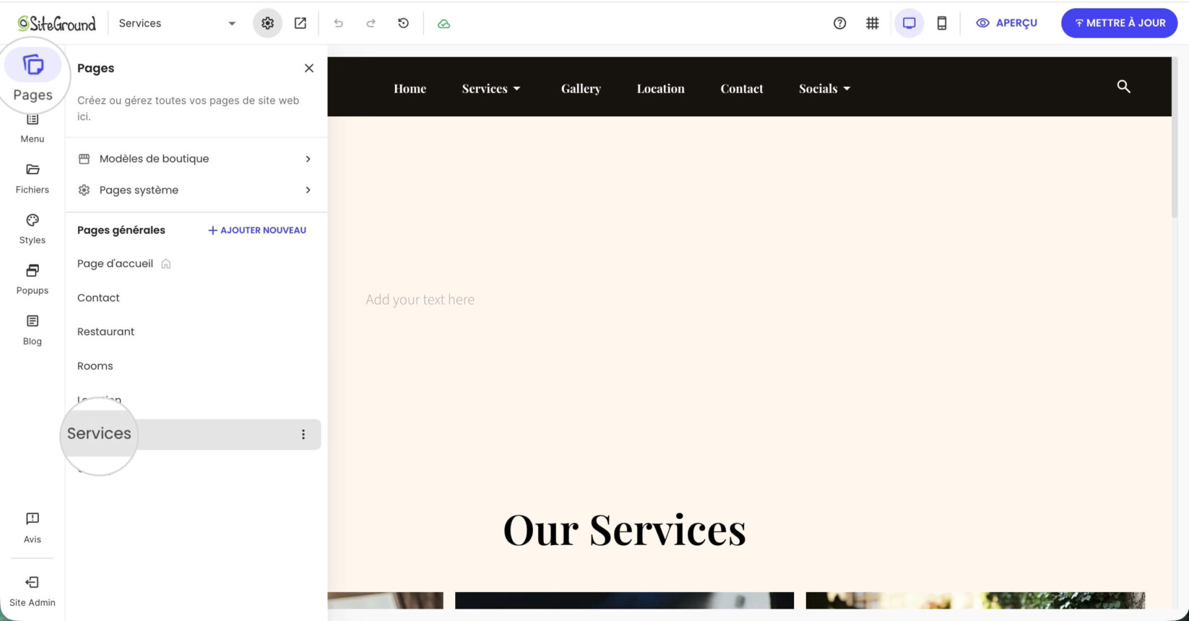Click Contact in the site navigation

742,89
